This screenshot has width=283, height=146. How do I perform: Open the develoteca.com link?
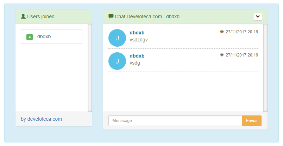click(45, 119)
